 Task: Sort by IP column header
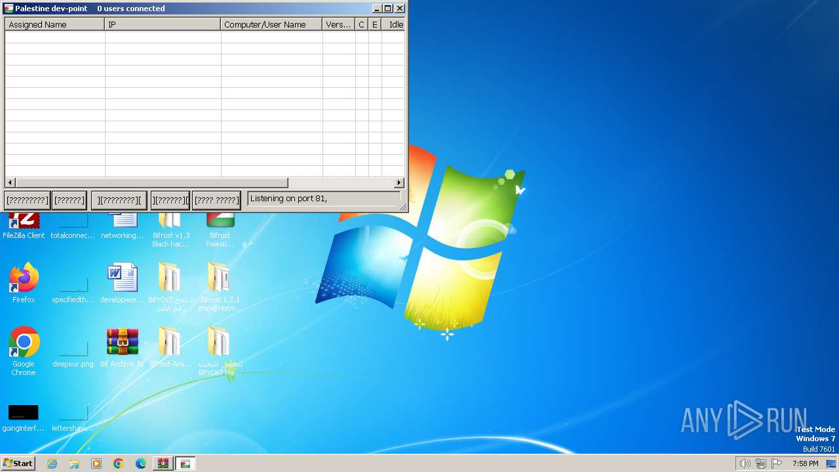[x=163, y=24]
